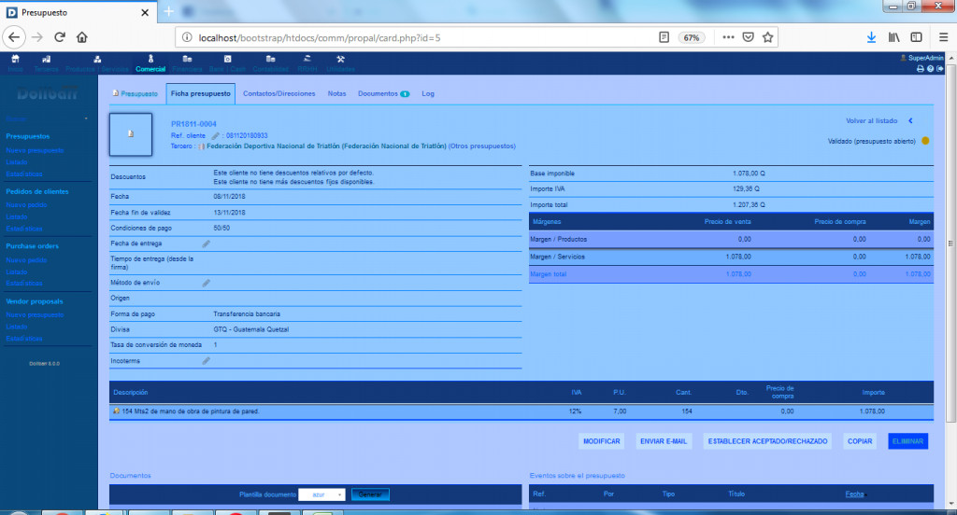Click the MODIFICAR button

click(x=601, y=441)
